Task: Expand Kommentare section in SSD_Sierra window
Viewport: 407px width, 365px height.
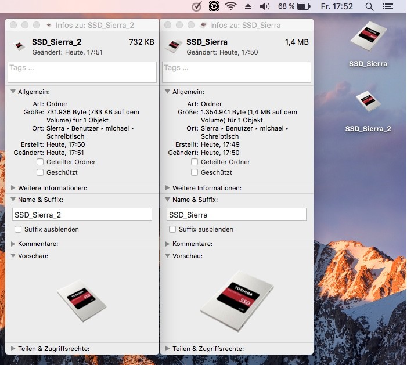Action: 168,244
